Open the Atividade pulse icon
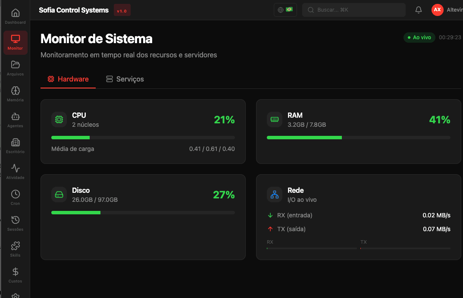The height and width of the screenshot is (298, 463). tap(16, 168)
